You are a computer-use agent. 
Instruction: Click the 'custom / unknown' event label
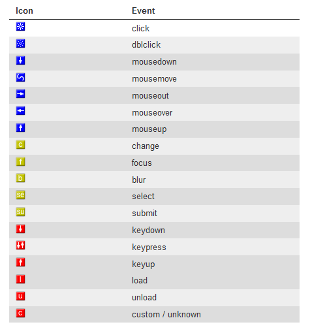(x=166, y=315)
